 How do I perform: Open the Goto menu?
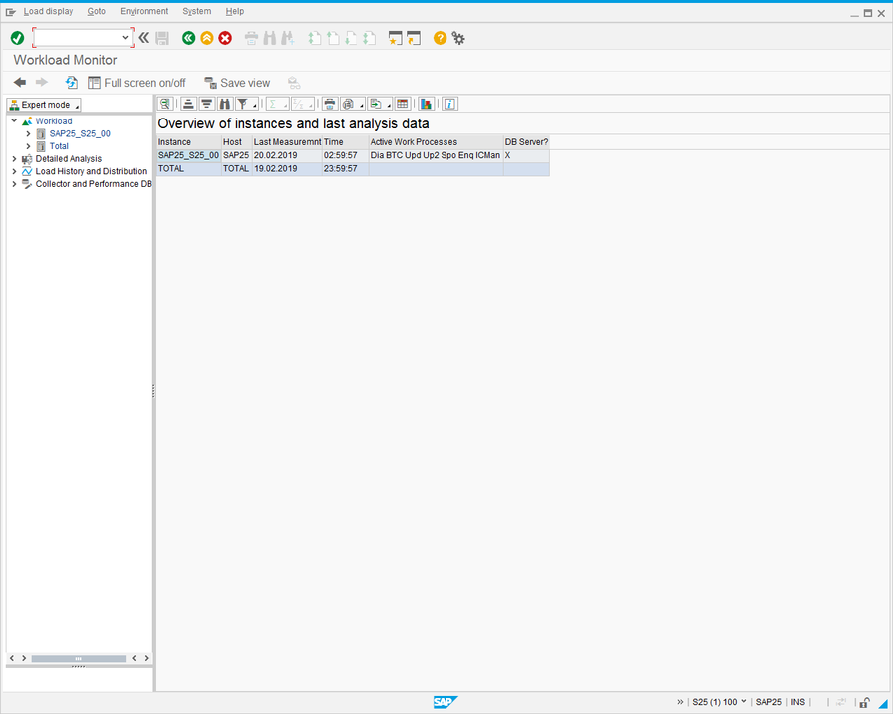(96, 11)
